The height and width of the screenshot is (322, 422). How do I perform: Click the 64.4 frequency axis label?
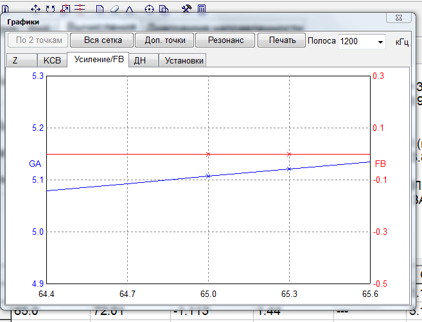pos(46,294)
